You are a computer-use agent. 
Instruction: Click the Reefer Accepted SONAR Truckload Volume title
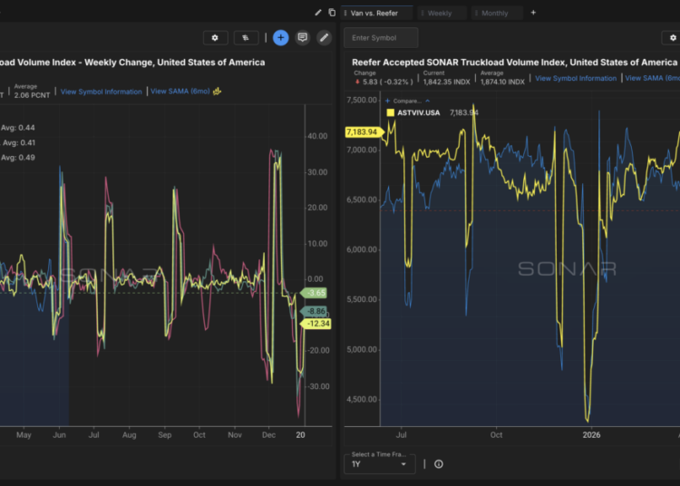(514, 63)
